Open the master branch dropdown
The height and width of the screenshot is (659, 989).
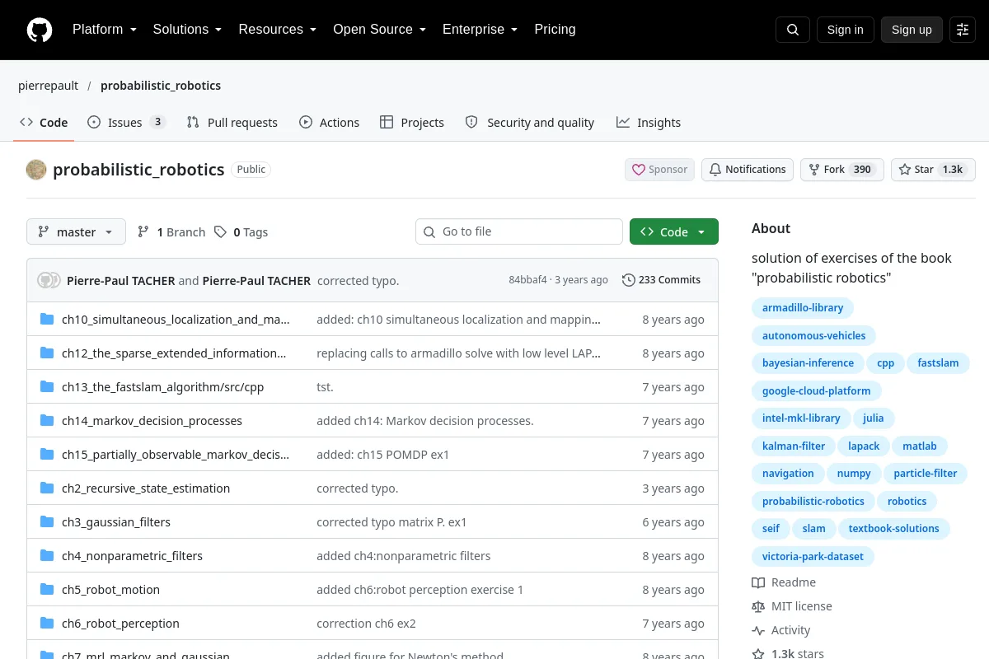coord(76,232)
